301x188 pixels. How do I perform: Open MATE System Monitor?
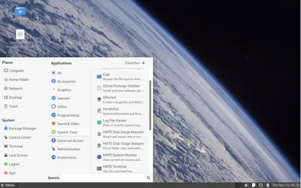(121, 157)
